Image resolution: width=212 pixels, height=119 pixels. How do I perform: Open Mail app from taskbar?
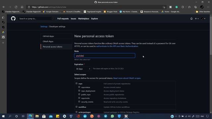[51, 116]
